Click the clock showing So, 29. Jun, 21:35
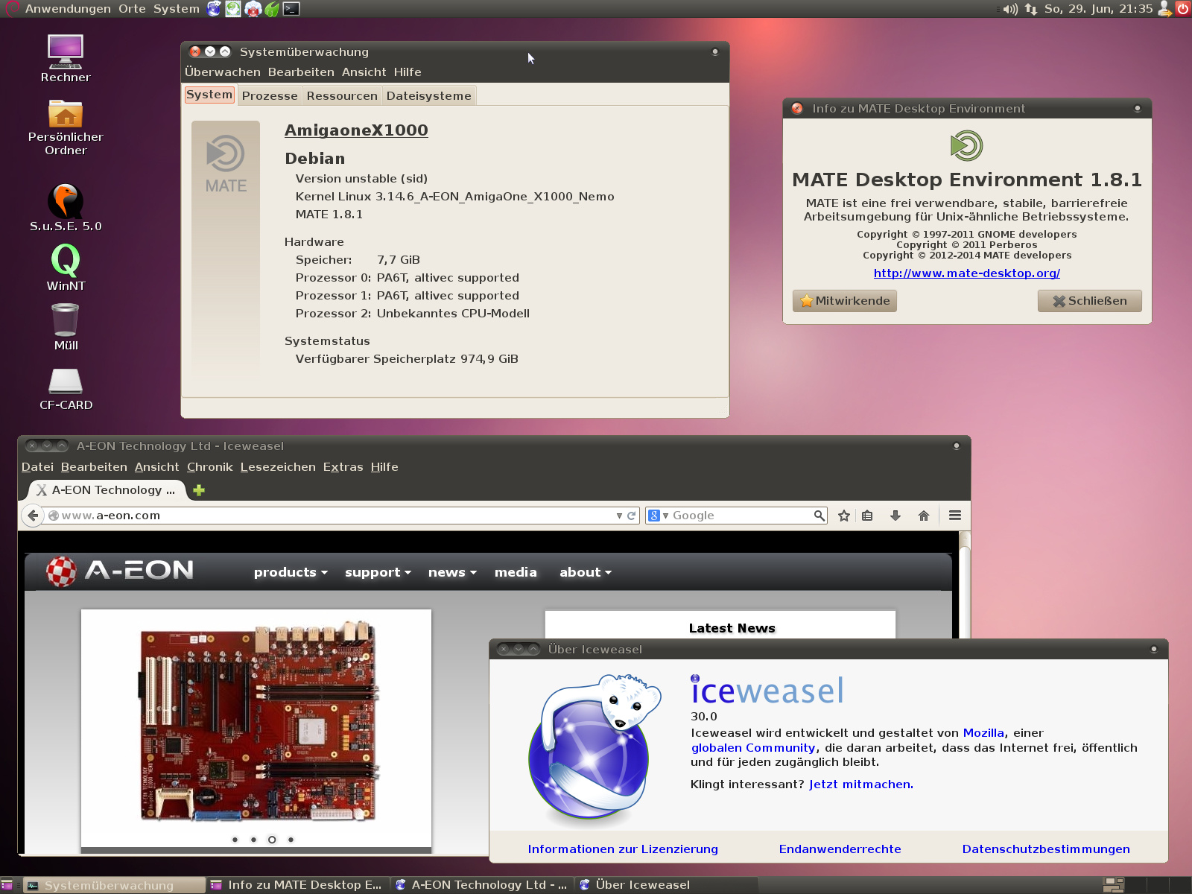The width and height of the screenshot is (1192, 894). coord(1098,9)
